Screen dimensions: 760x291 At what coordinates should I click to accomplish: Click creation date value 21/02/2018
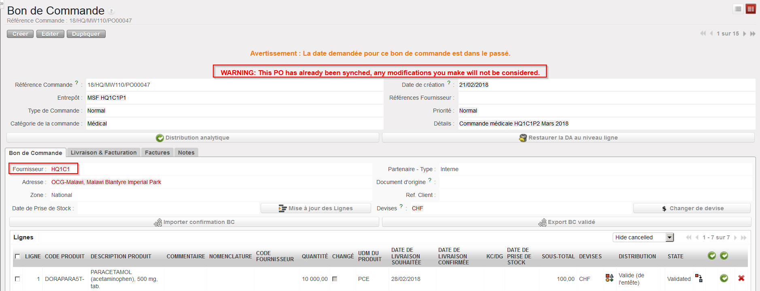coord(474,85)
